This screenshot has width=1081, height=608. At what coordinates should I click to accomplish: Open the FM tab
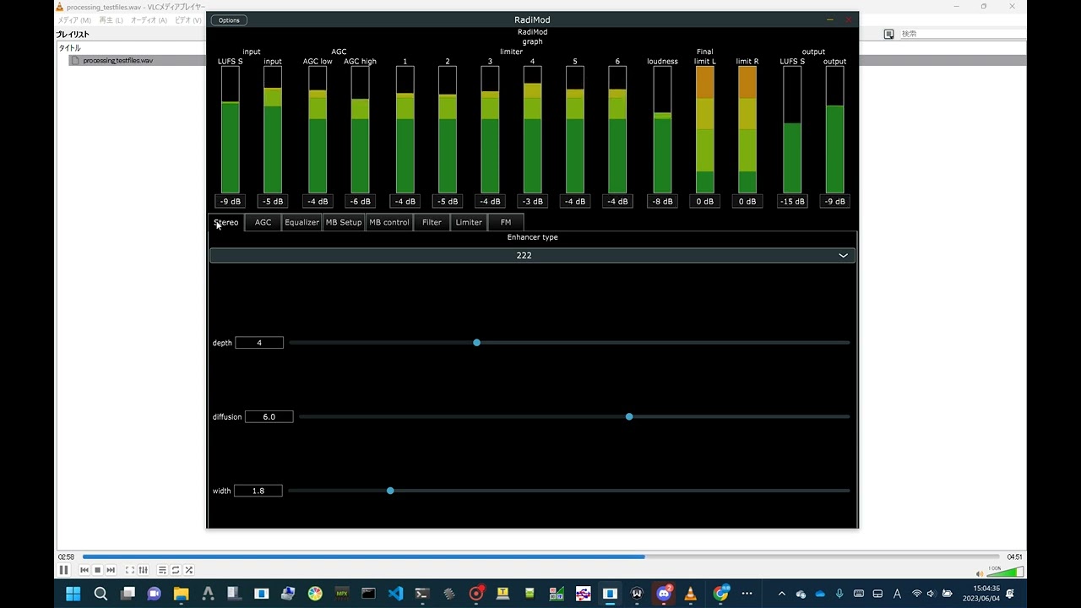(x=506, y=222)
